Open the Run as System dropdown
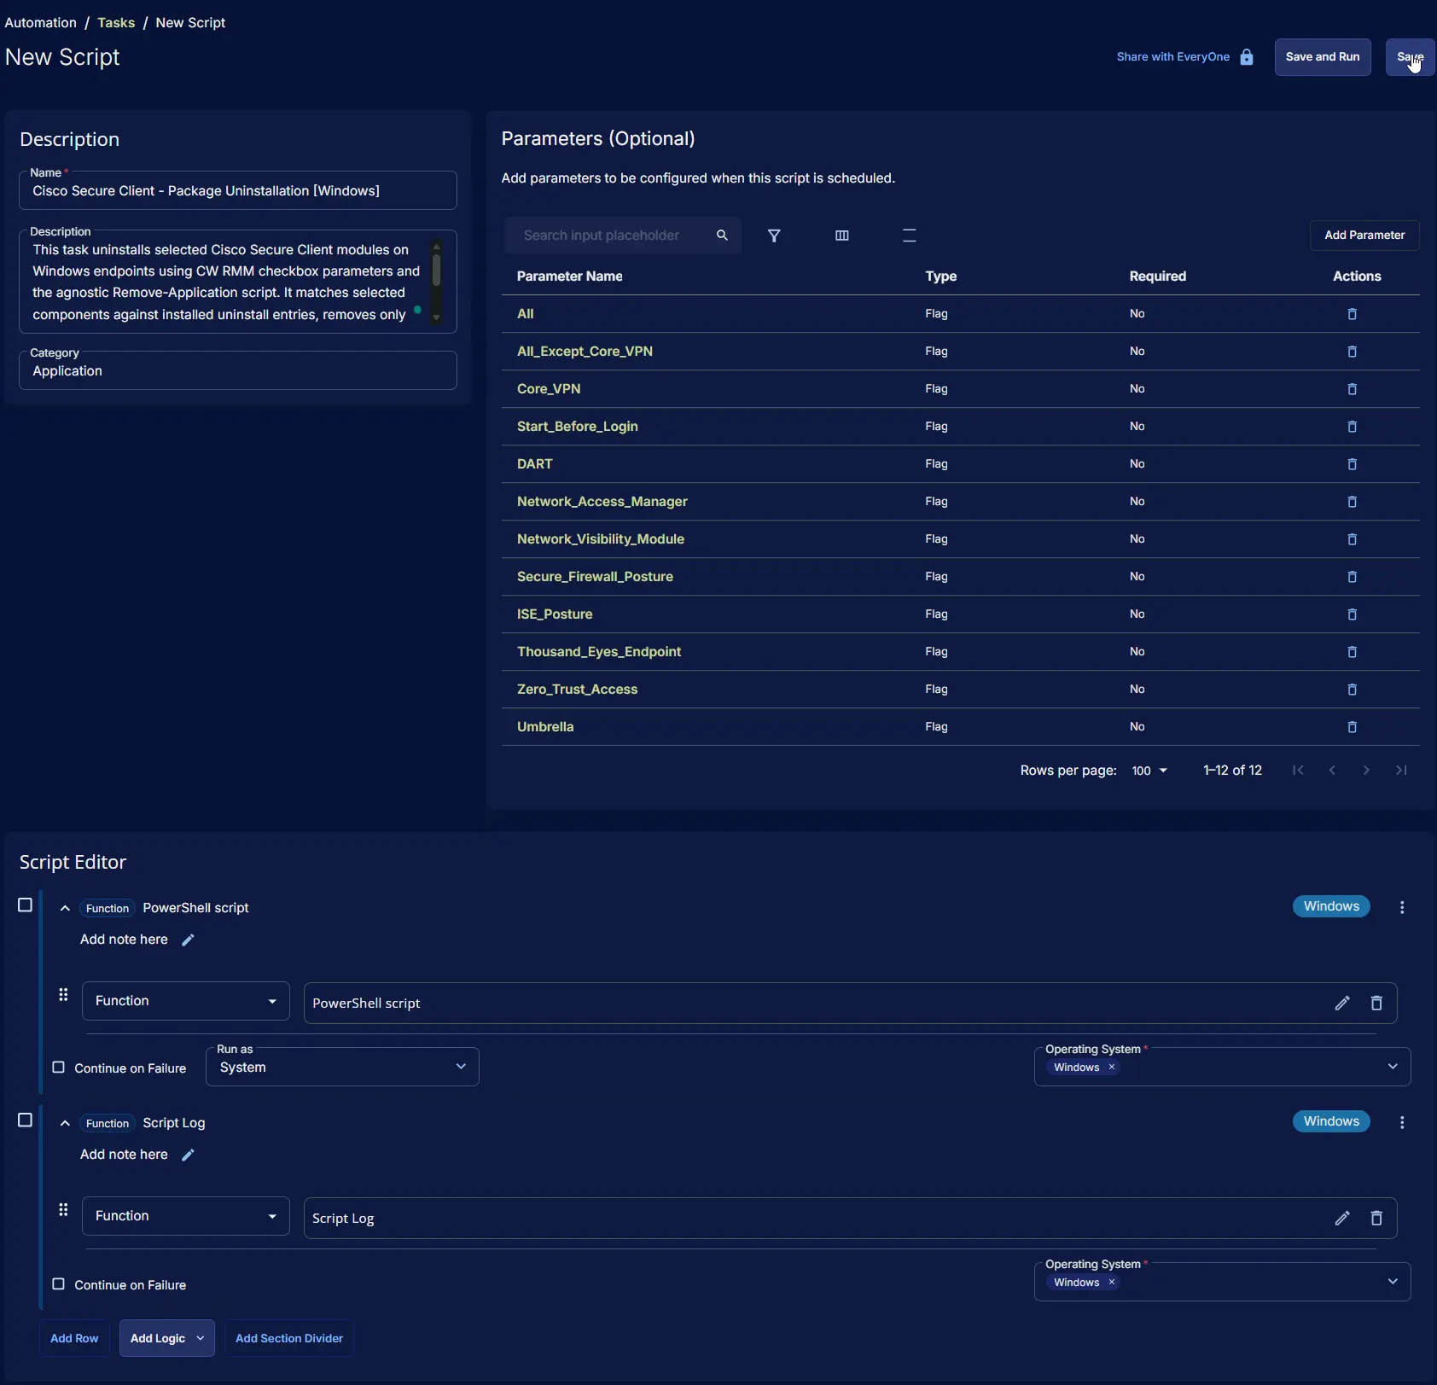The image size is (1437, 1385). (342, 1068)
